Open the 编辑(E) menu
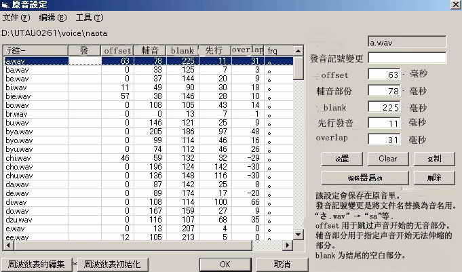 point(53,18)
